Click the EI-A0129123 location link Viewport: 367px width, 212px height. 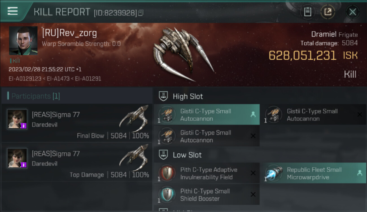(x=25, y=79)
